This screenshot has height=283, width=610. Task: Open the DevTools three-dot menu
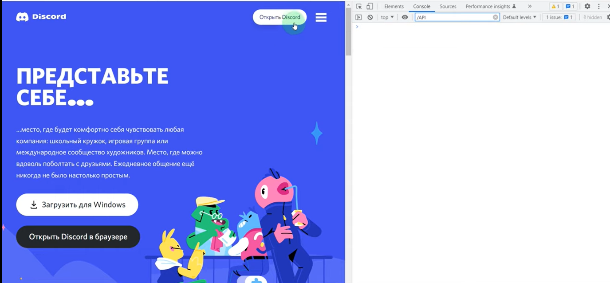599,6
